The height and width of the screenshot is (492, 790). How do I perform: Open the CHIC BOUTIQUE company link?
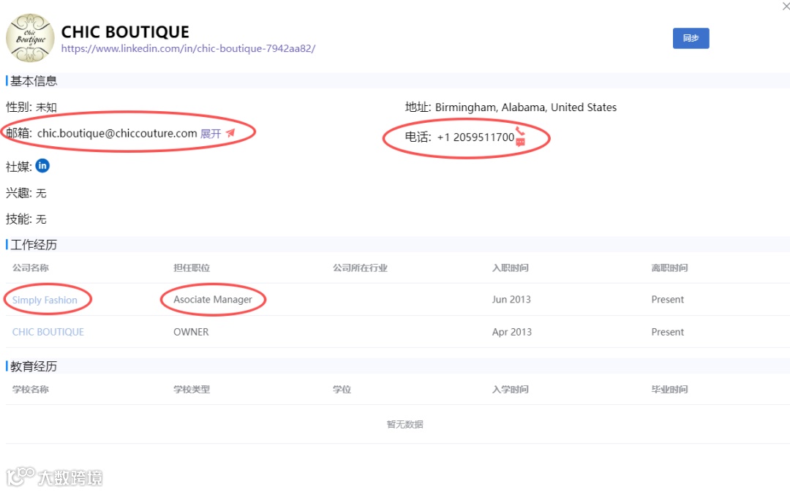pos(48,332)
